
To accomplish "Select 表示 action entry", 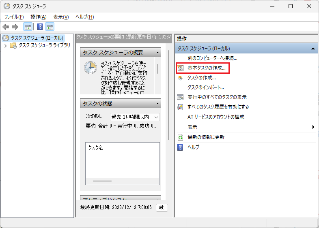I will click(192, 127).
